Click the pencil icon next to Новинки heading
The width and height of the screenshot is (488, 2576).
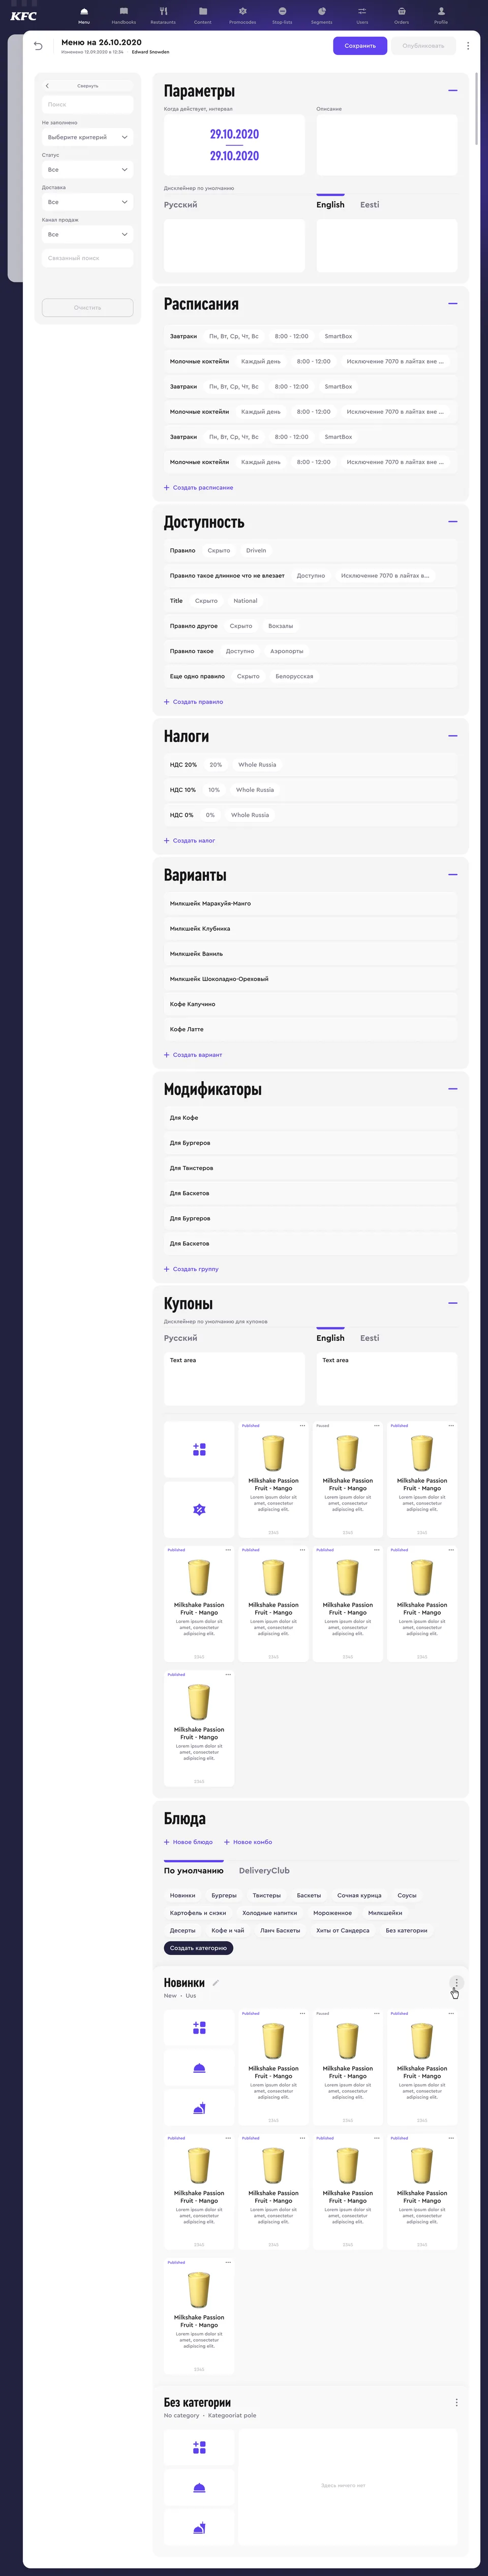(x=215, y=1982)
